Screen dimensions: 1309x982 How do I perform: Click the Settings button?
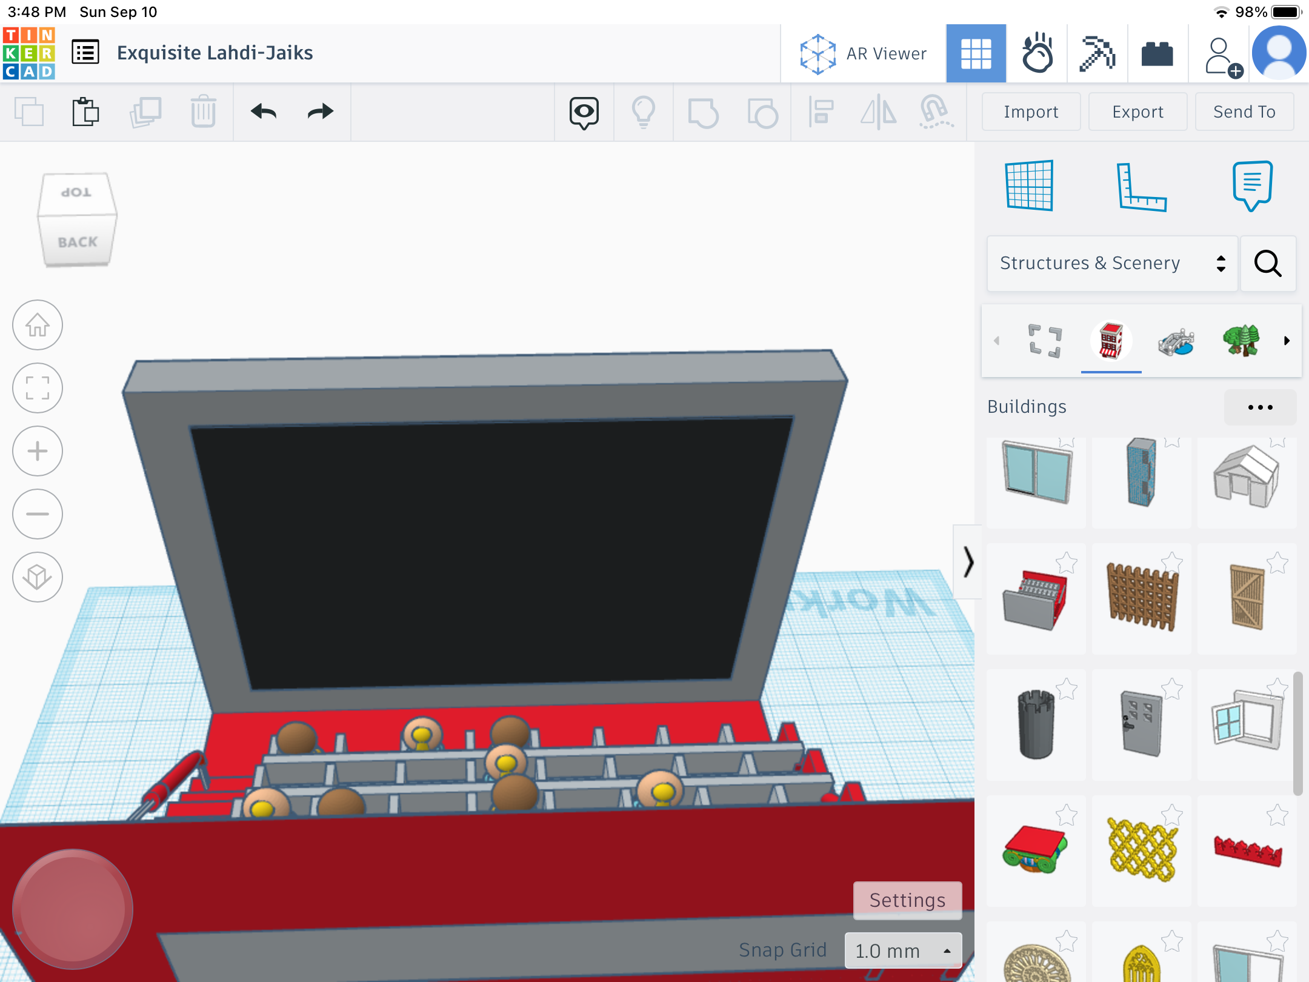907,900
